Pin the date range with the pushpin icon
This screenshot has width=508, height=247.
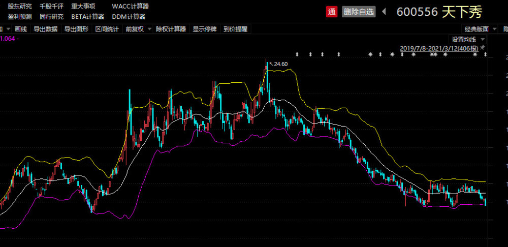[x=483, y=48]
